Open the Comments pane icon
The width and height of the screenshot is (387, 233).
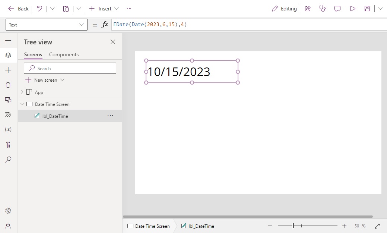pyautogui.click(x=337, y=9)
